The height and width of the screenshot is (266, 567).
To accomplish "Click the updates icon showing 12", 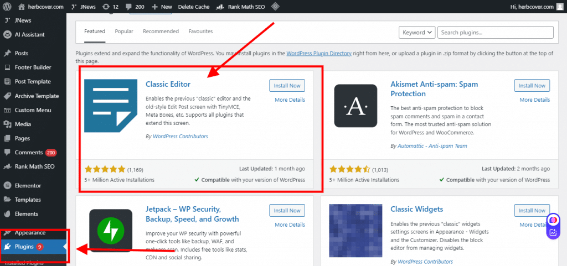I will (x=110, y=7).
